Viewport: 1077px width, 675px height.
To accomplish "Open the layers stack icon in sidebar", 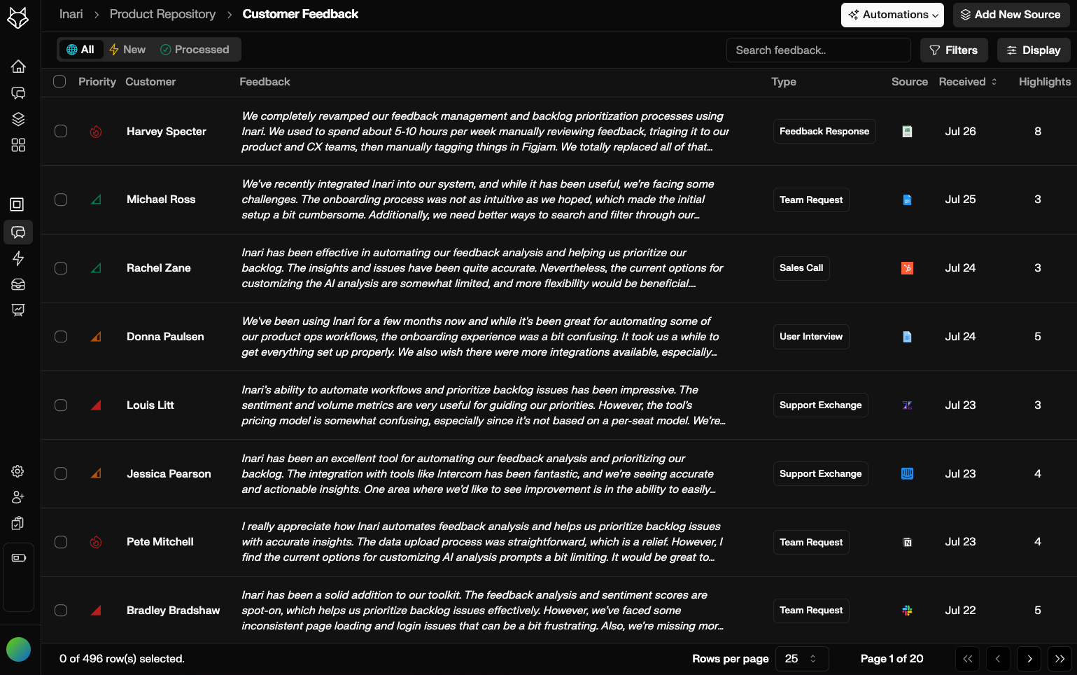I will (x=18, y=119).
